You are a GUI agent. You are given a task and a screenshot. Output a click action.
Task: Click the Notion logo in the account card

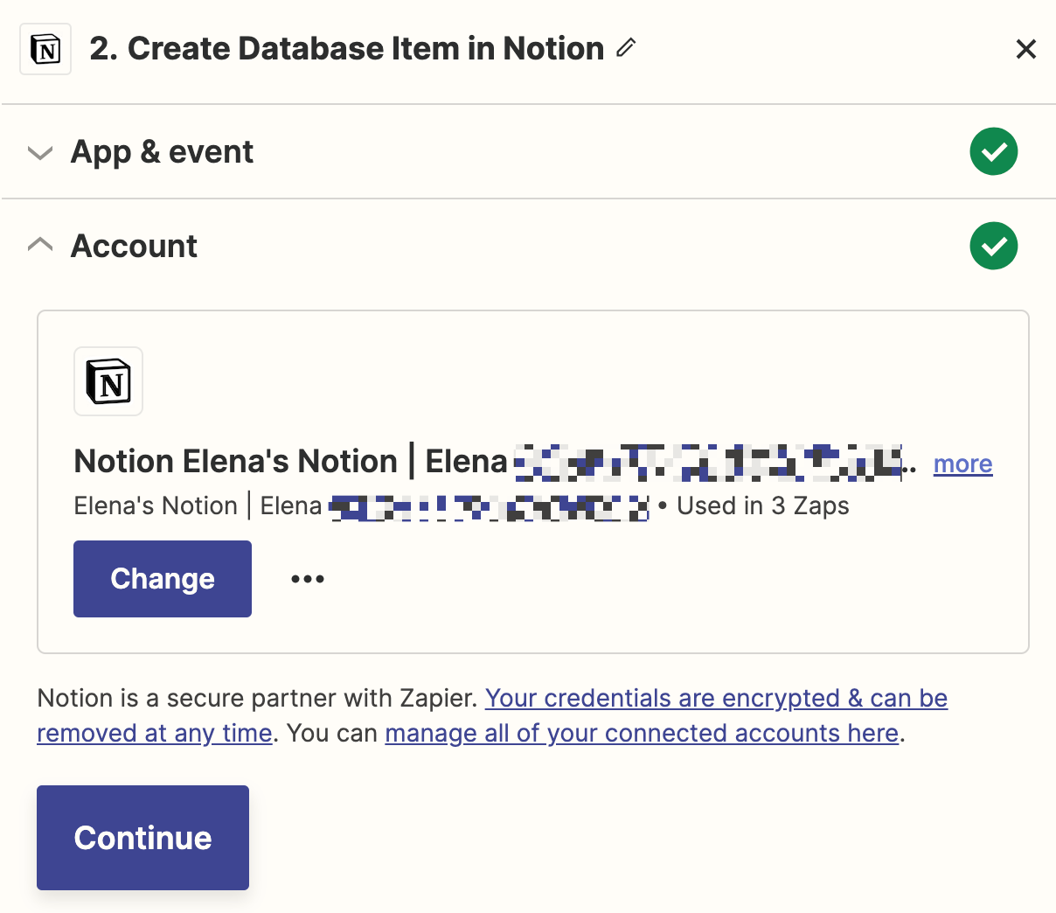pos(108,381)
